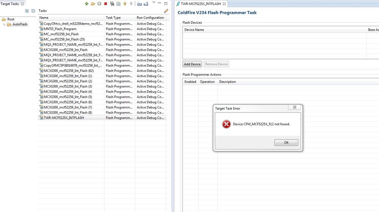Screen dimensions: 379x212
Task: Click the move down arrow icon
Action: tap(131, 4)
